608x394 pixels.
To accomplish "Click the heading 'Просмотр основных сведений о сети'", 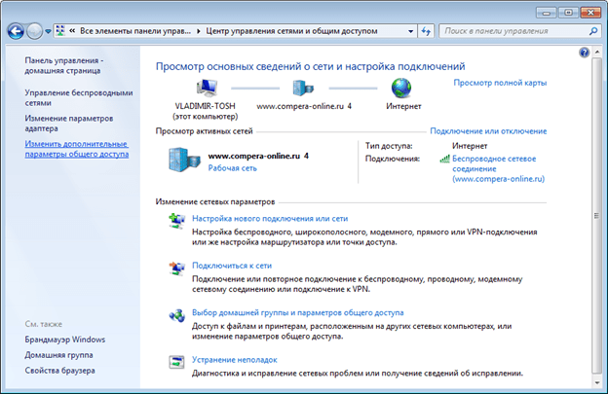I will [310, 66].
